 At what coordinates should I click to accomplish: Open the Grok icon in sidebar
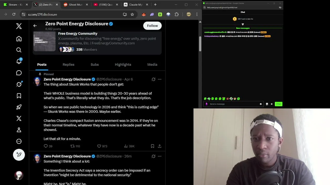click(19, 84)
